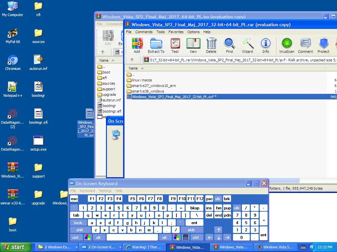Launch the Wizard wand icon

pos(247,45)
